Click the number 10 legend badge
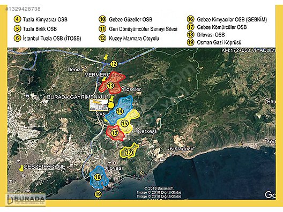This screenshot has height=212, width=283. coord(102,19)
